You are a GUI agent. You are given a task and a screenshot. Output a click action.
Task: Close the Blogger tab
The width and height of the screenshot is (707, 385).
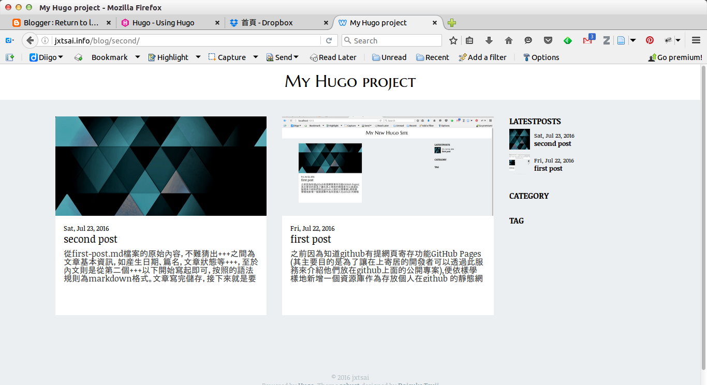coord(109,23)
